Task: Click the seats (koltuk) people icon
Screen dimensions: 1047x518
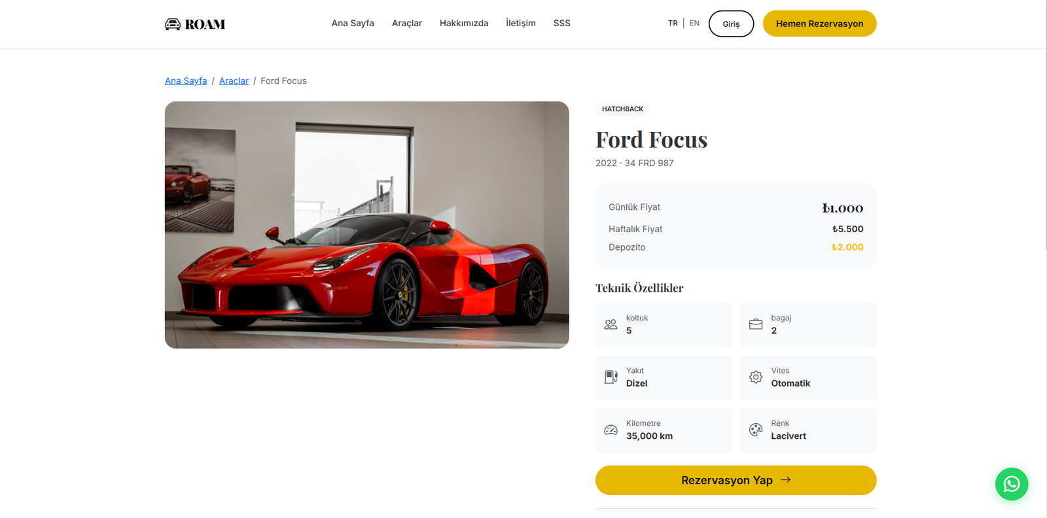Action: pyautogui.click(x=611, y=324)
